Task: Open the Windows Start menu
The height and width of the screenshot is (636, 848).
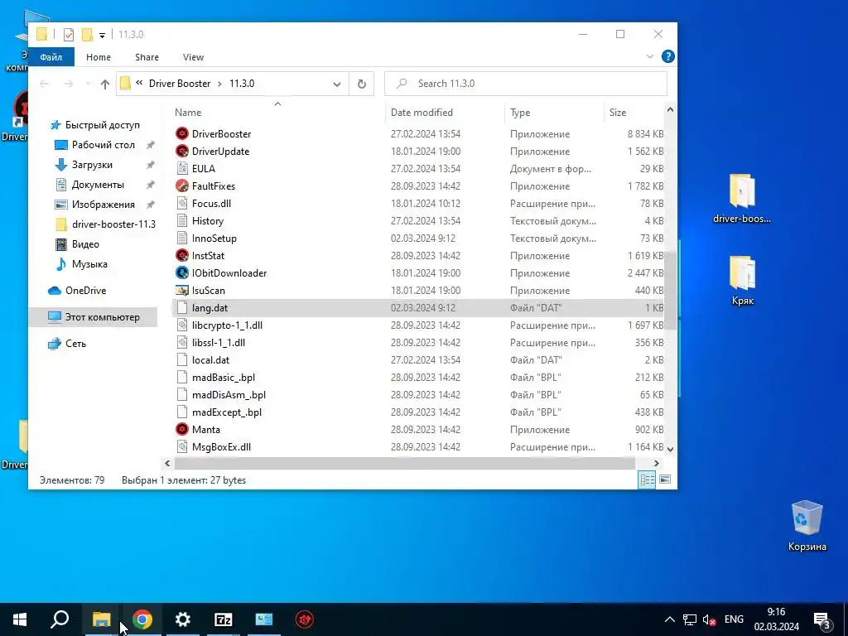Action: [20, 619]
